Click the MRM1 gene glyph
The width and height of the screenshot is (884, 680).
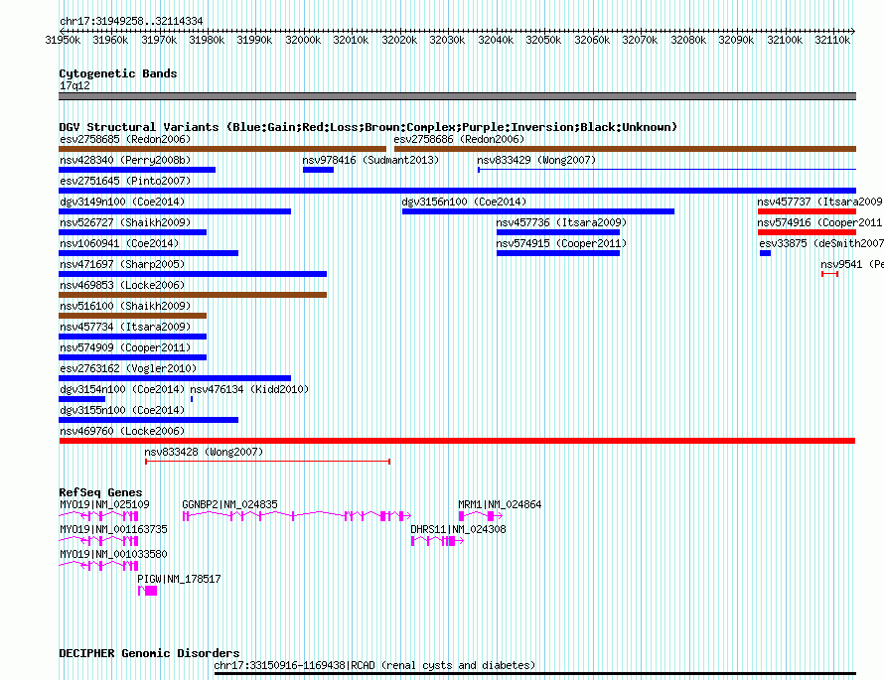pos(481,516)
